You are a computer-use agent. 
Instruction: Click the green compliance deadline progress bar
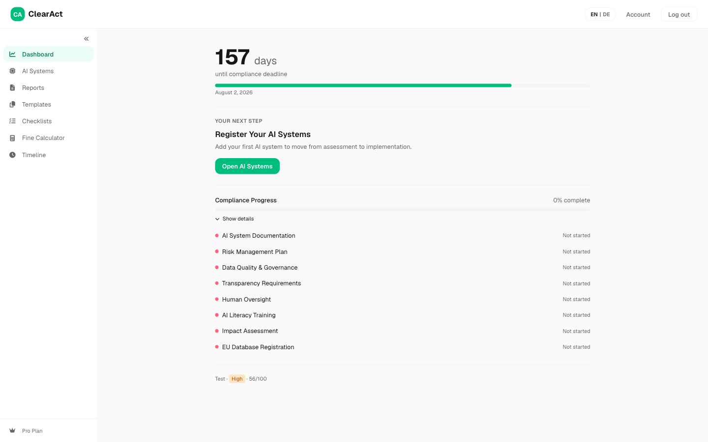pyautogui.click(x=363, y=85)
